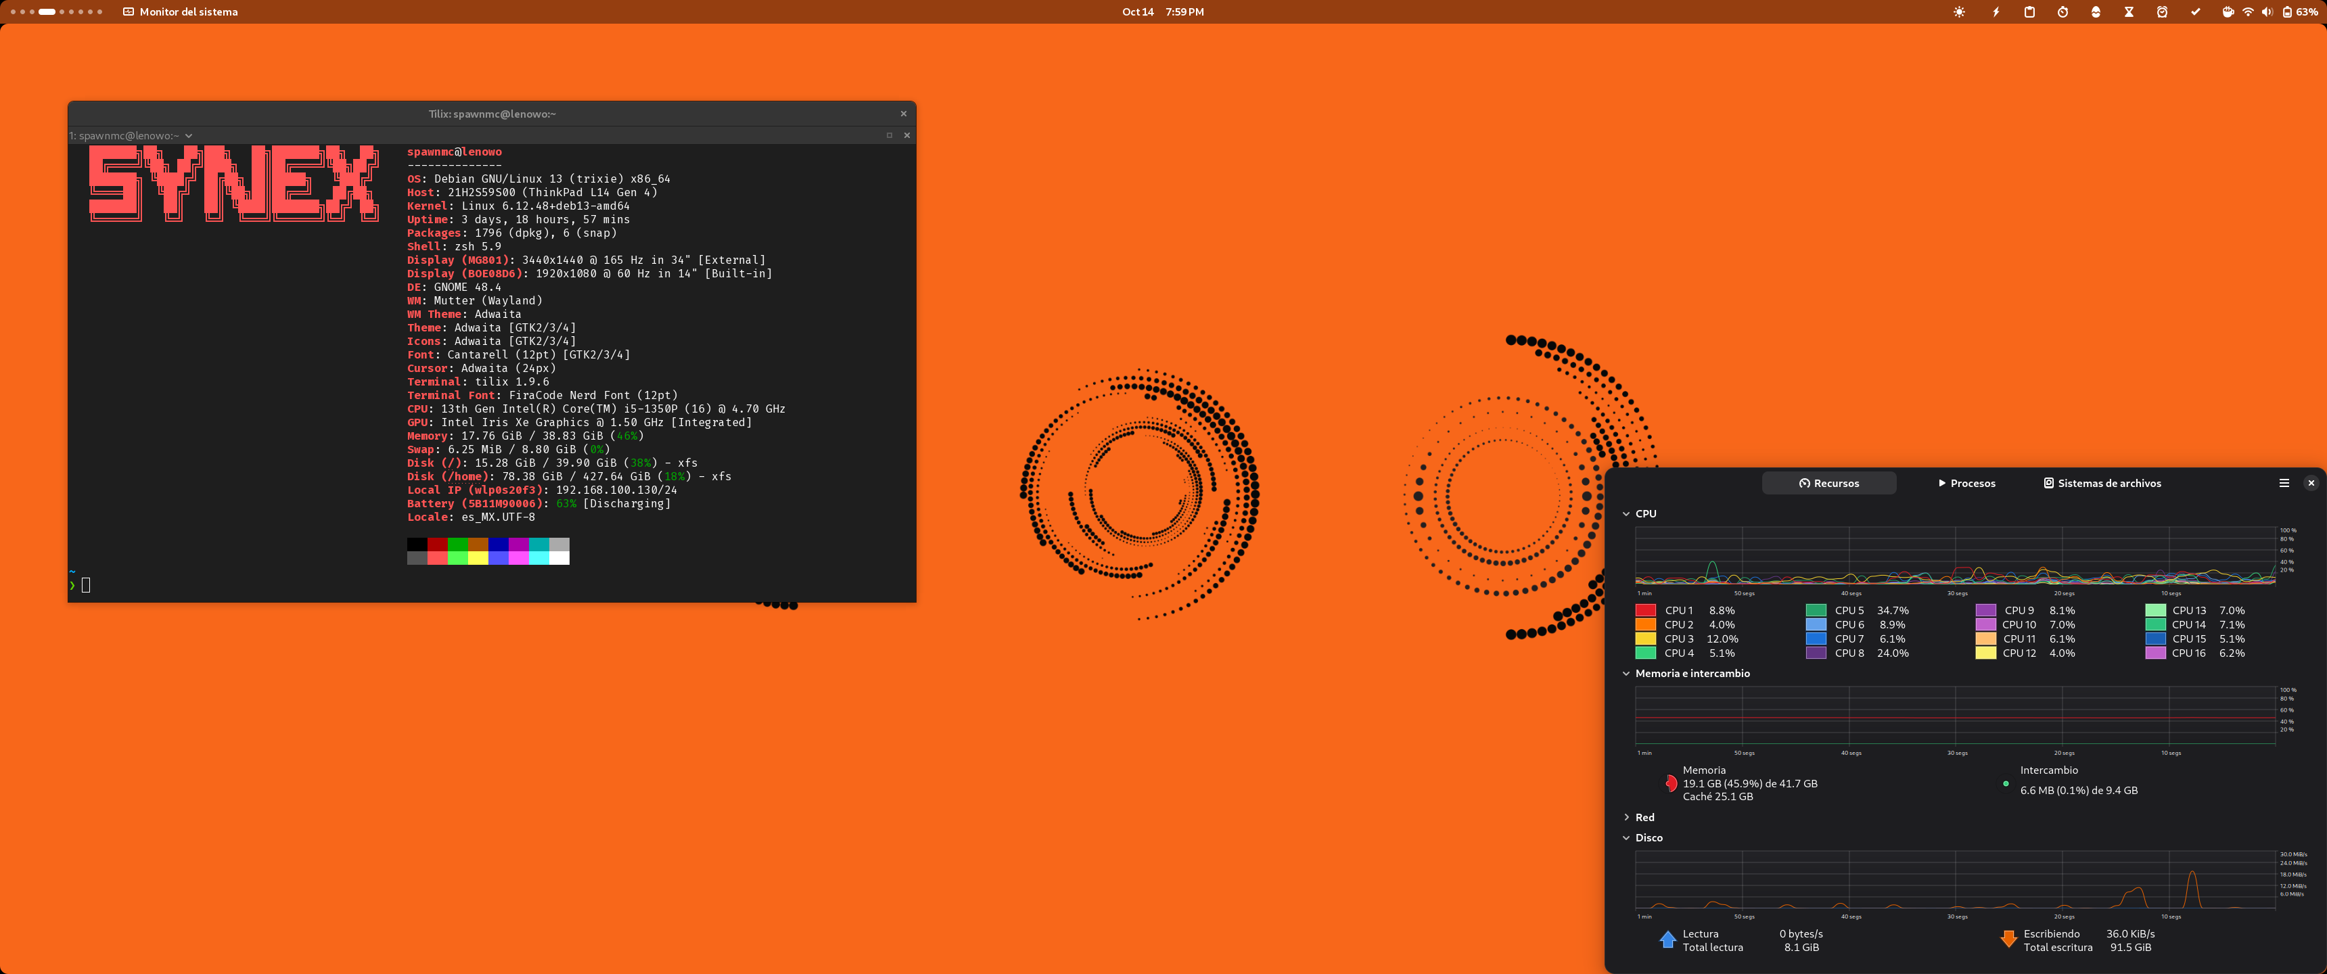Click the Monitor del sistema app menu
Image resolution: width=2327 pixels, height=974 pixels.
point(180,11)
